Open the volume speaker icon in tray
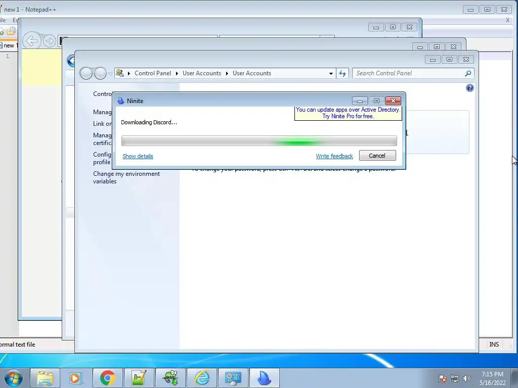 467,378
